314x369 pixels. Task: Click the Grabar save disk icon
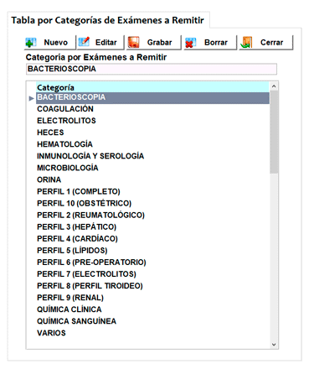click(x=134, y=43)
